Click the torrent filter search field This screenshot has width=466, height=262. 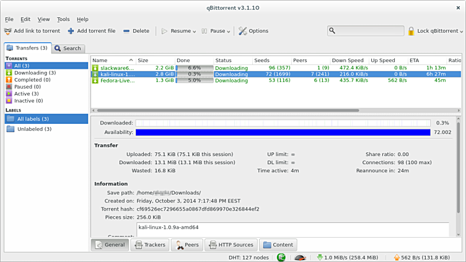click(369, 31)
